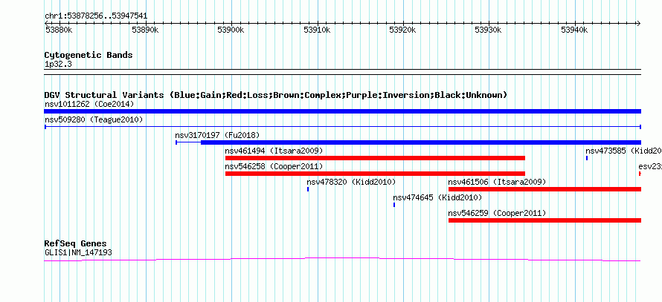Click the small nsv473585 blue marker

587,158
